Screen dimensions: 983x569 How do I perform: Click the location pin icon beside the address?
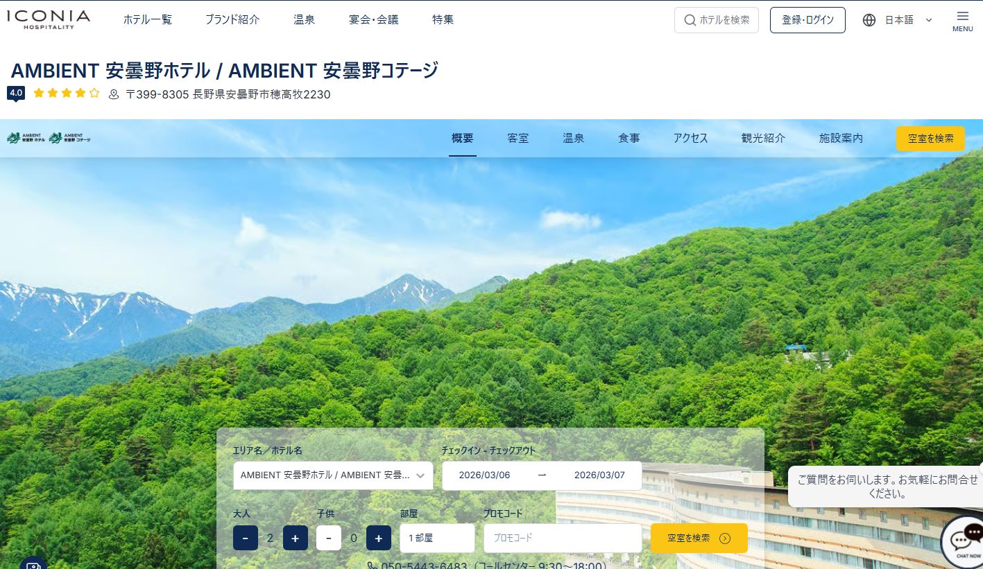[x=114, y=94]
